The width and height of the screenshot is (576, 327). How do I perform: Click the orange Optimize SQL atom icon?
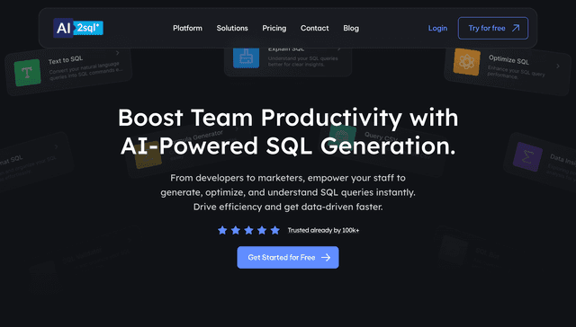pyautogui.click(x=467, y=62)
